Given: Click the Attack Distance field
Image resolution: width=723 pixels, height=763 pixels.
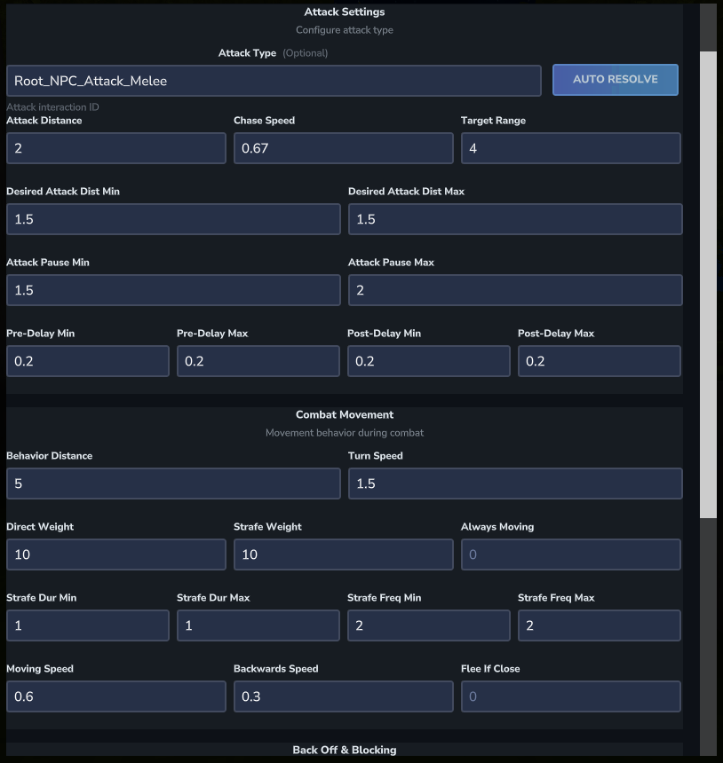Looking at the screenshot, I should pyautogui.click(x=115, y=148).
